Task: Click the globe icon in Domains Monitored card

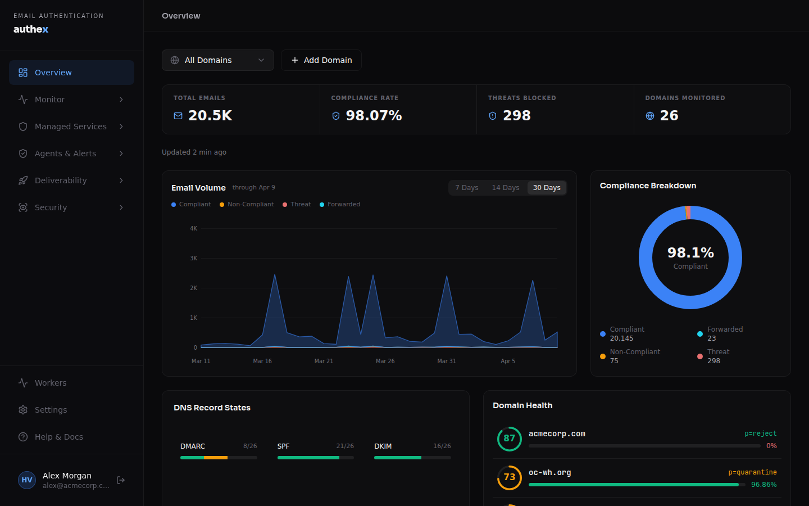Action: [x=650, y=116]
